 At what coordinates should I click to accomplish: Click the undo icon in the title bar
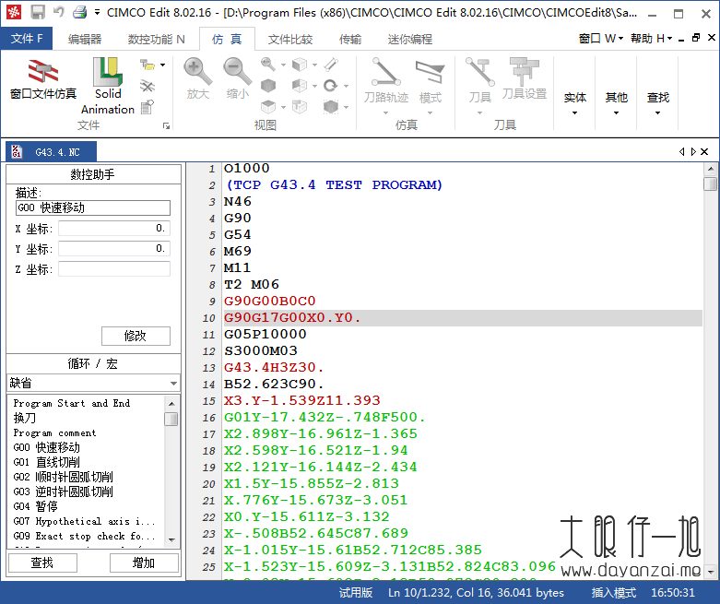(x=58, y=12)
